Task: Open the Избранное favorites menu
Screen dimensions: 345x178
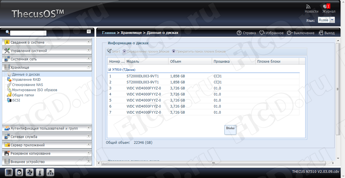Action: pyautogui.click(x=271, y=33)
